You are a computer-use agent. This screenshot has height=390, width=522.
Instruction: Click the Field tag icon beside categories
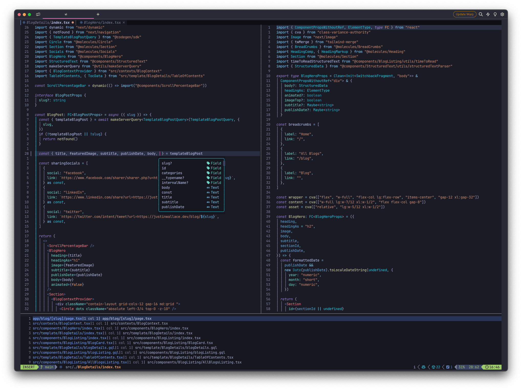point(208,173)
